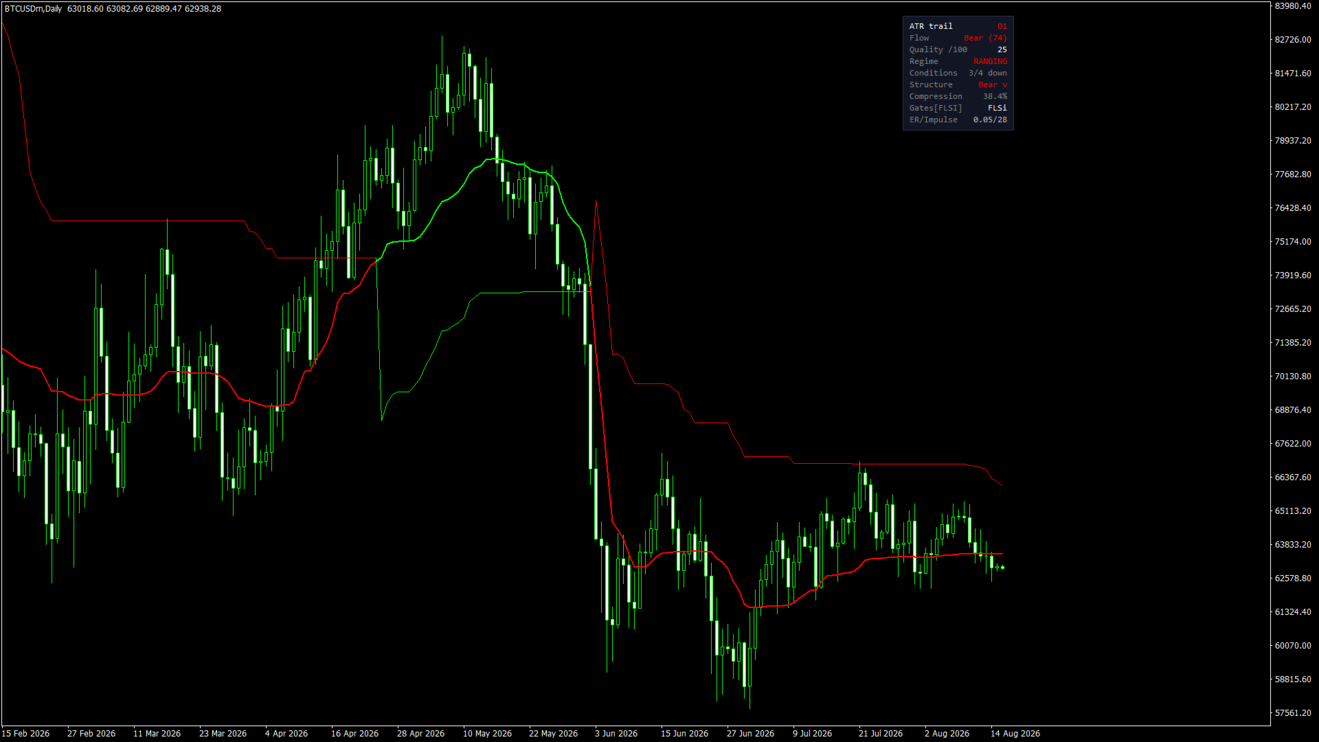Click the 23 Mar 2026 date label
This screenshot has height=742, width=1319.
223,734
